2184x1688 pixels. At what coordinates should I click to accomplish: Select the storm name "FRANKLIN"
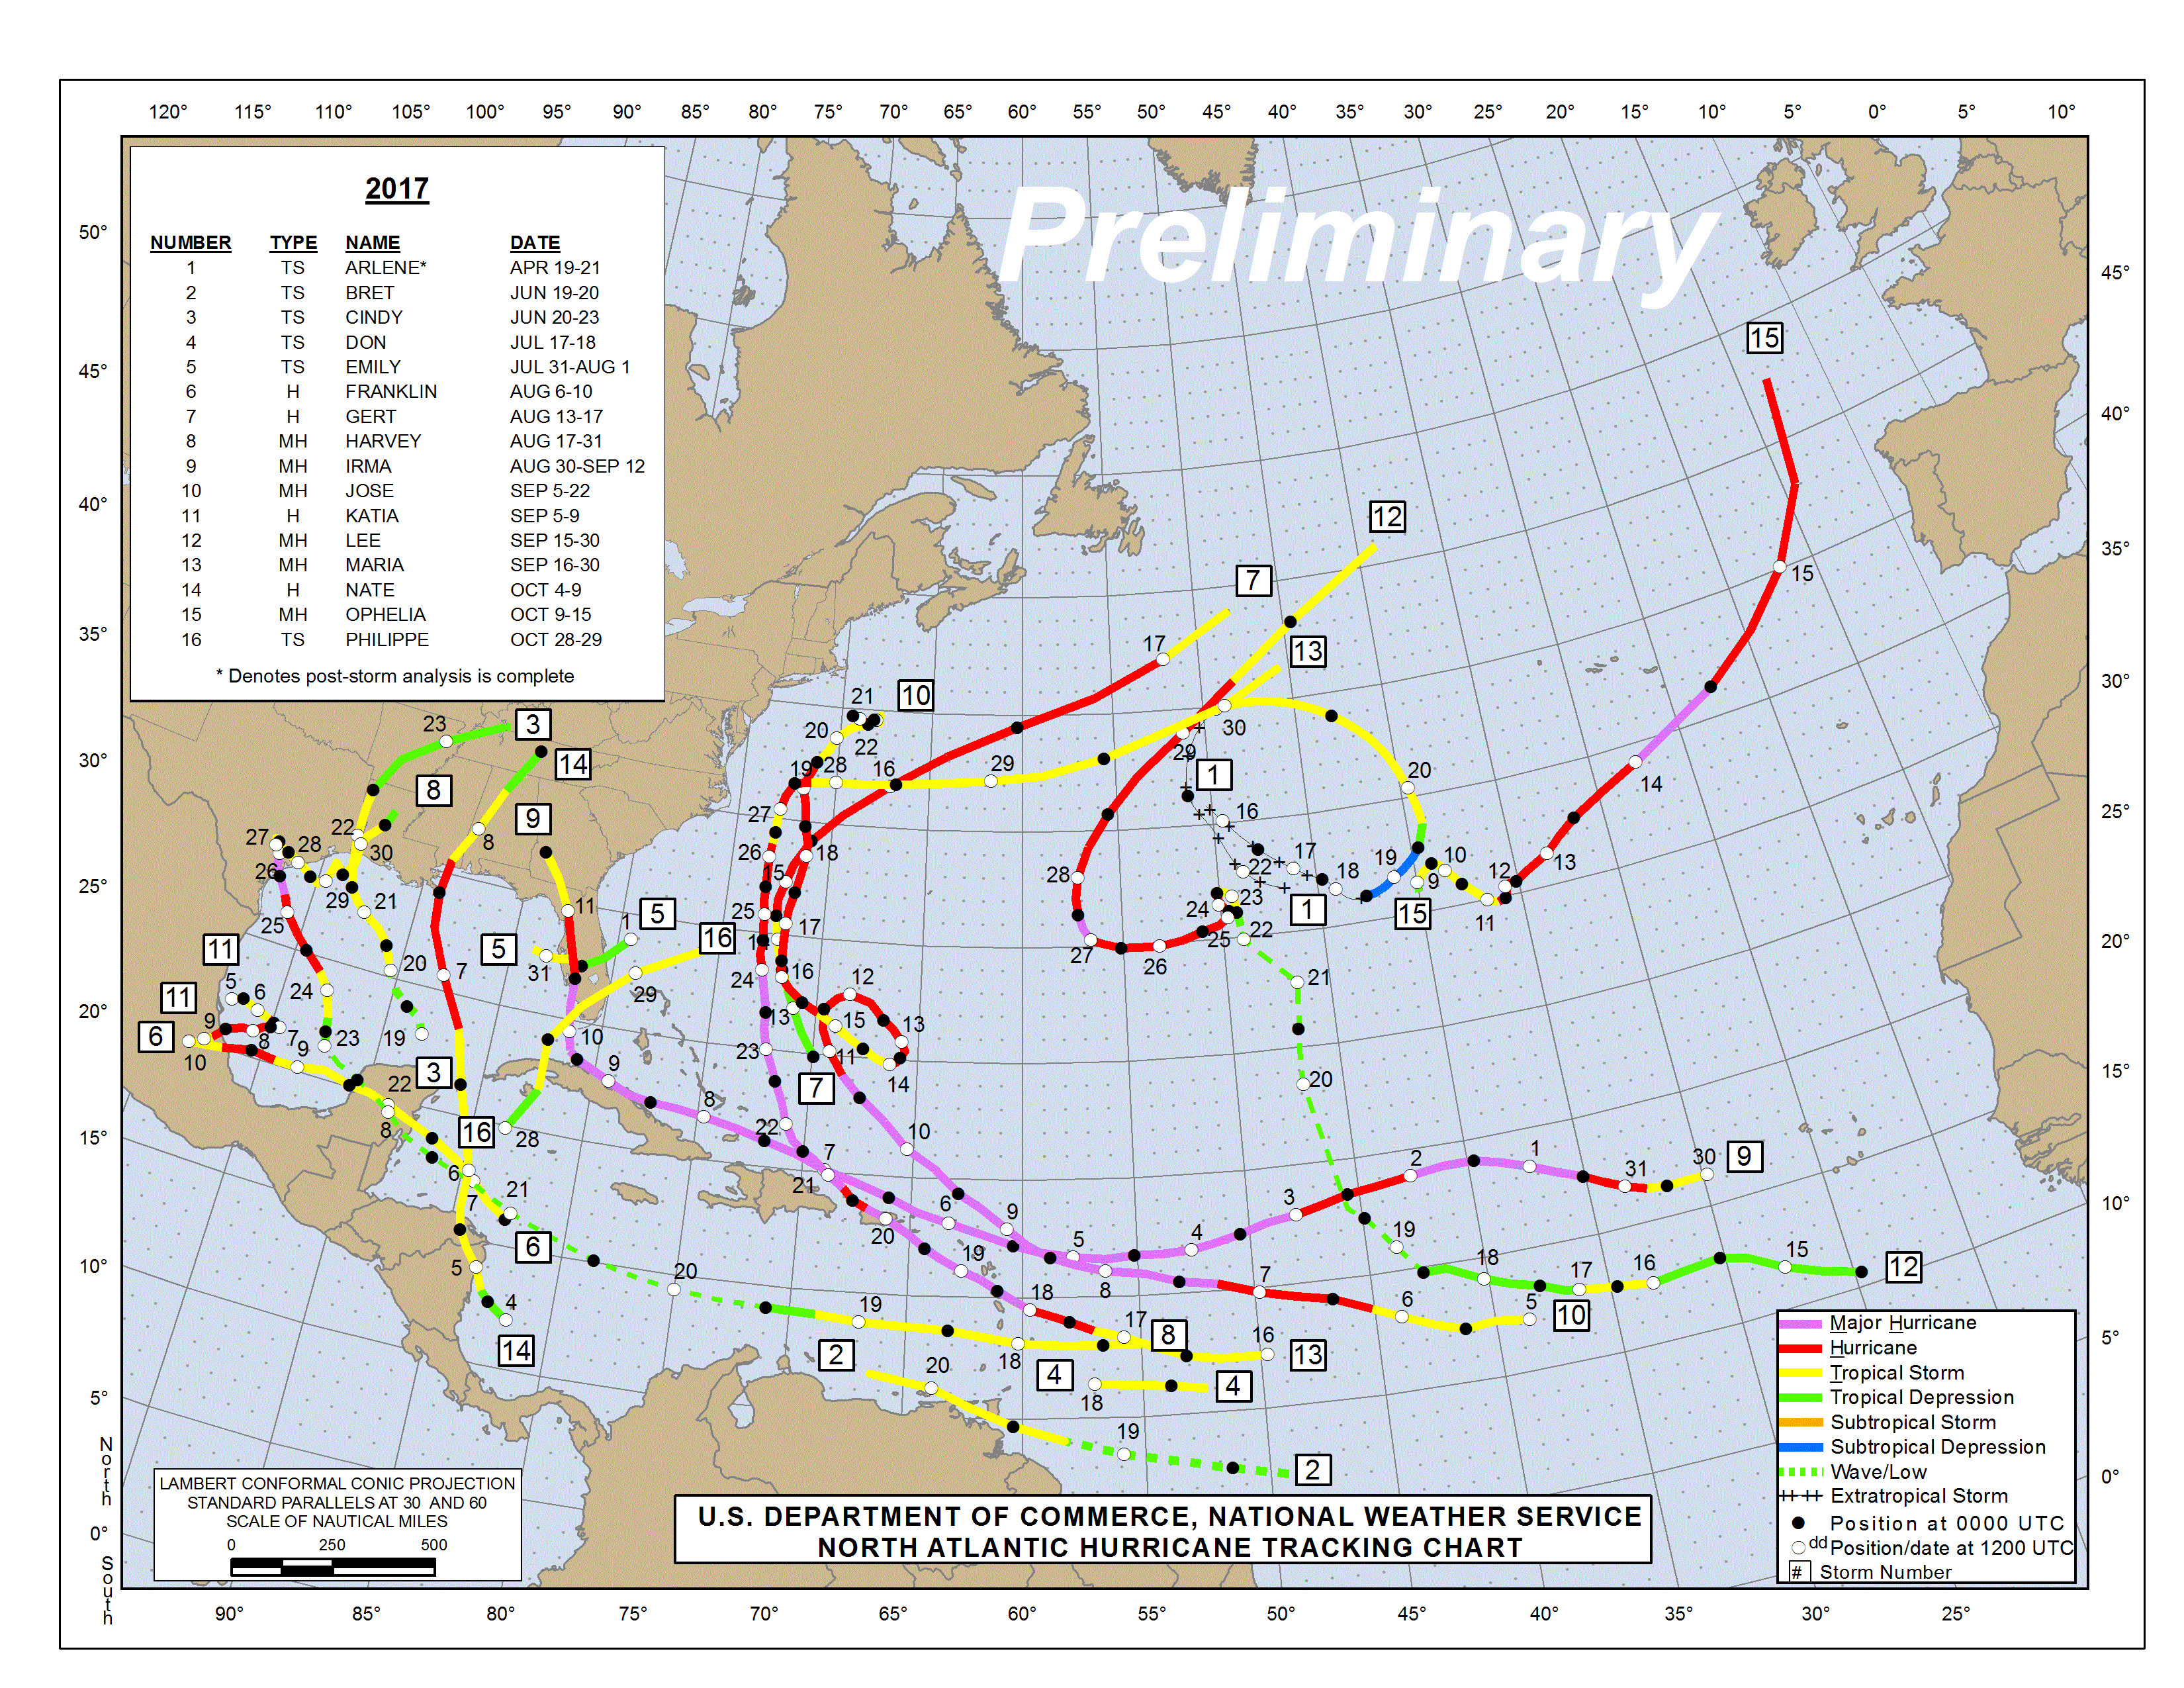tap(391, 391)
